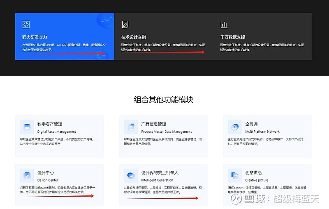Open the 全网通 title

pyautogui.click(x=251, y=124)
